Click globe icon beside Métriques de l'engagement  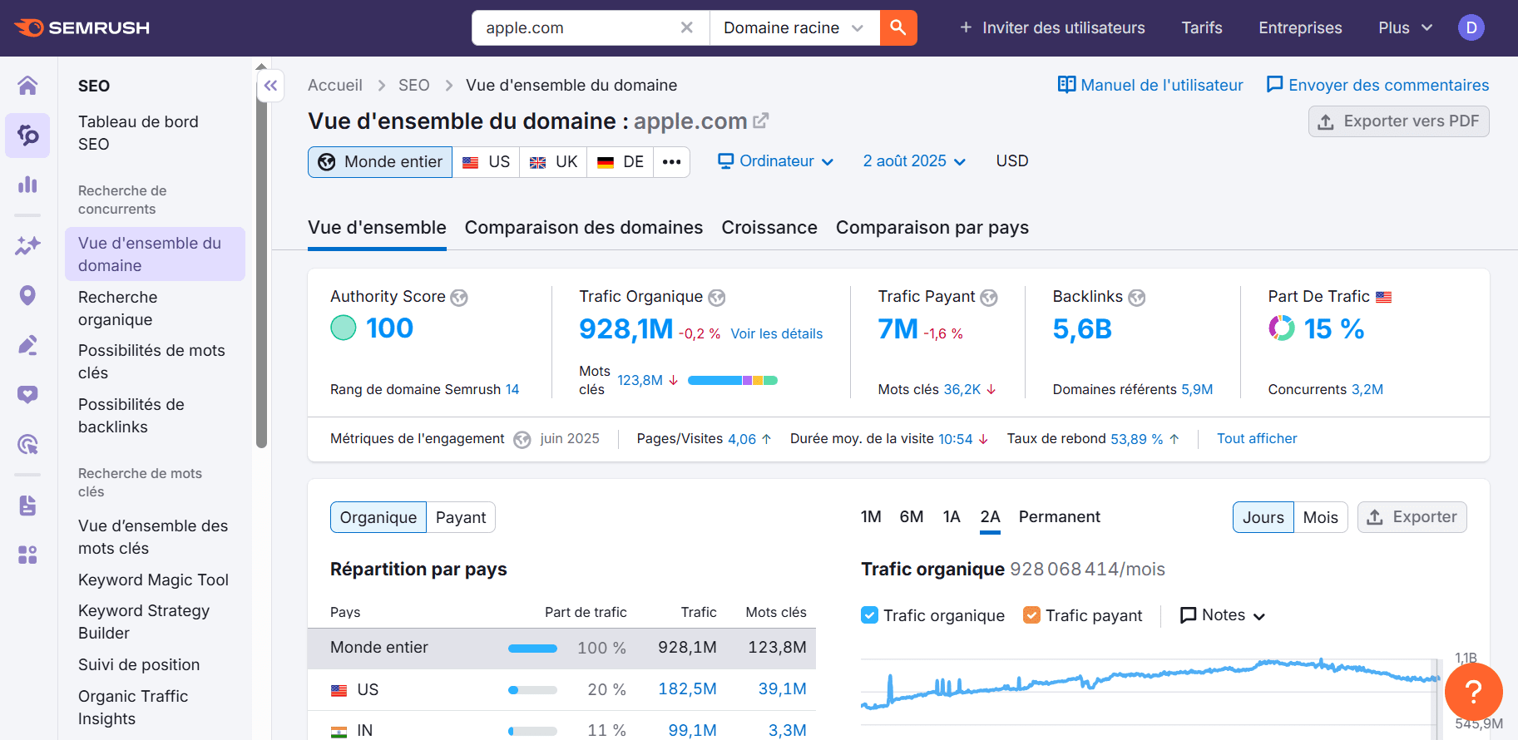pos(522,439)
